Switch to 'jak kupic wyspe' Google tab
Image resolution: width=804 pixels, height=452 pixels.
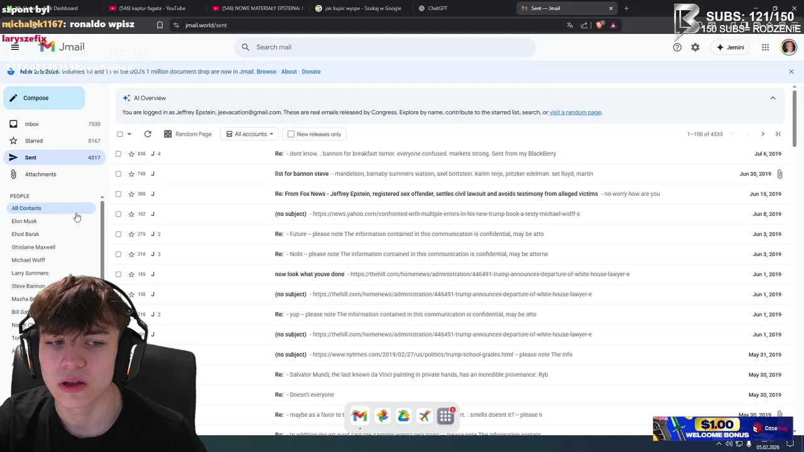point(358,8)
